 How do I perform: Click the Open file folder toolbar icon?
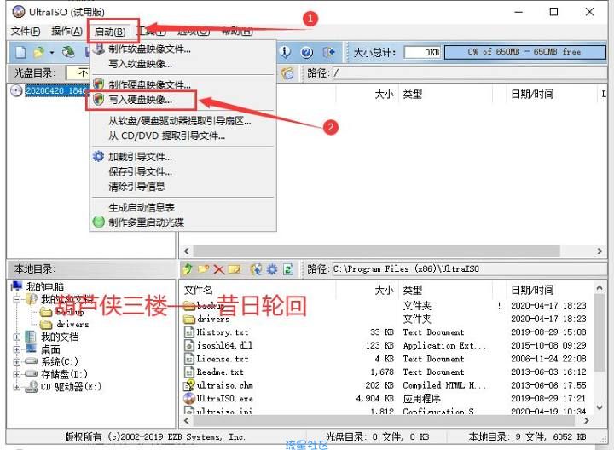pyautogui.click(x=38, y=53)
